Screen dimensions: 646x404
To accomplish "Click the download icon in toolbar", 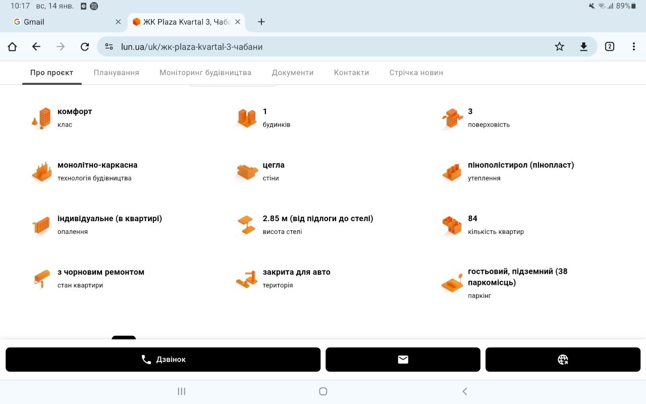I will coord(583,47).
